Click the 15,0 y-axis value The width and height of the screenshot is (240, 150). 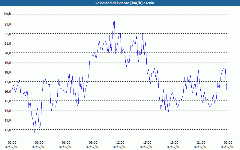(x=8, y=101)
